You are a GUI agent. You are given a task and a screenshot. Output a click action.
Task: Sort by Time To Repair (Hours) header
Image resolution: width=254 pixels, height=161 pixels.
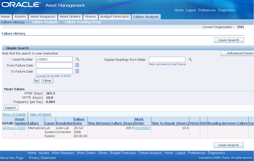(x=170, y=123)
